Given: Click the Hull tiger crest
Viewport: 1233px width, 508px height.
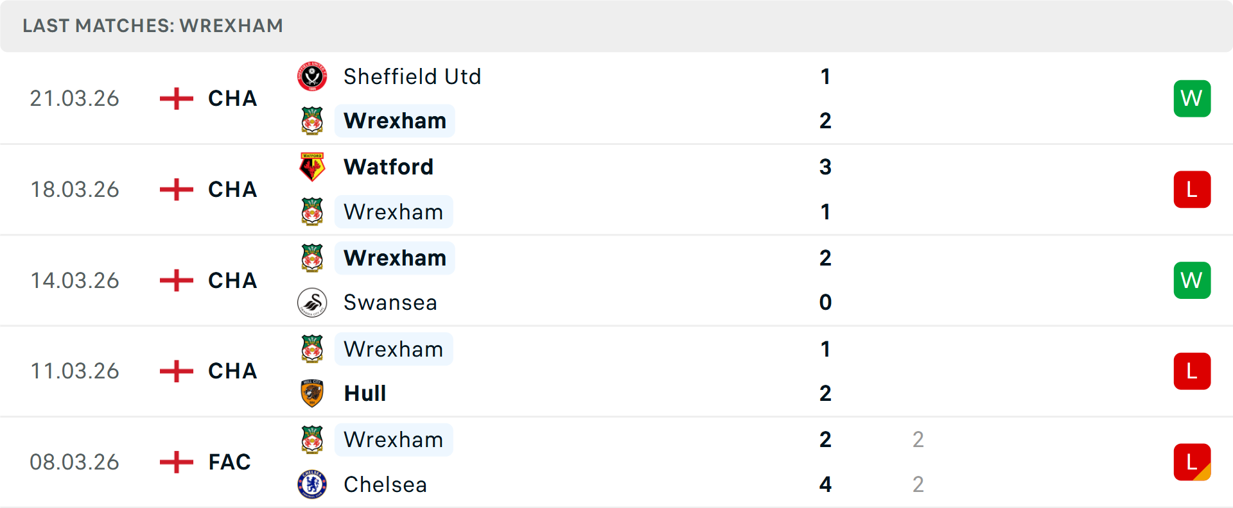Looking at the screenshot, I should (x=312, y=393).
